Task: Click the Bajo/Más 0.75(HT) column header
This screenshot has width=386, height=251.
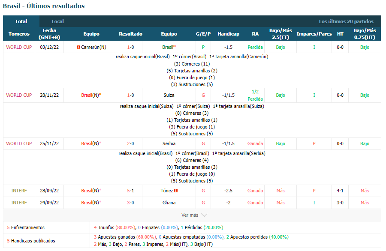Action: [365, 34]
